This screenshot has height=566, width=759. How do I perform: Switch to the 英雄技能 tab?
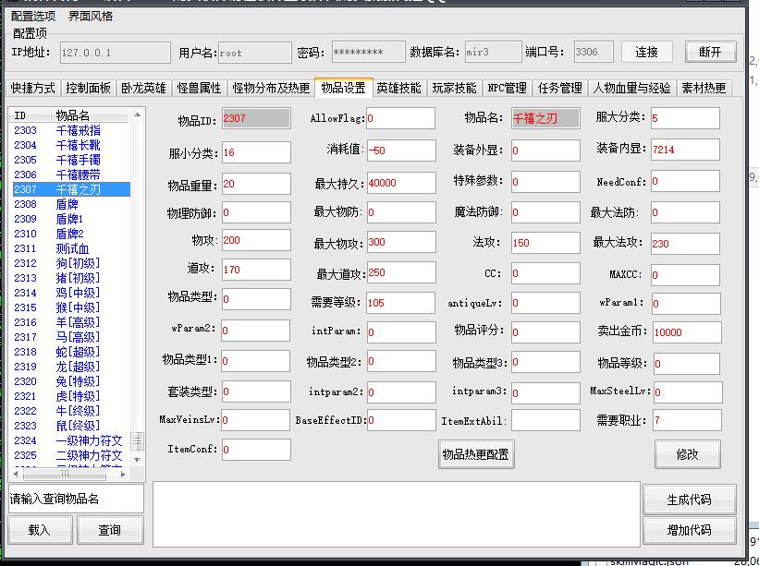(398, 89)
